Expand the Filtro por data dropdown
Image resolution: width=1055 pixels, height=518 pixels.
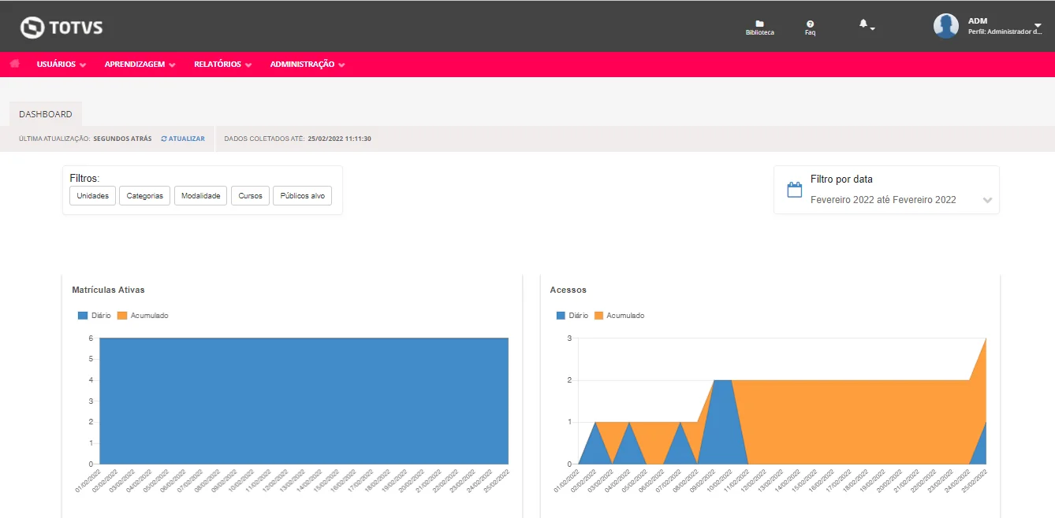tap(987, 200)
